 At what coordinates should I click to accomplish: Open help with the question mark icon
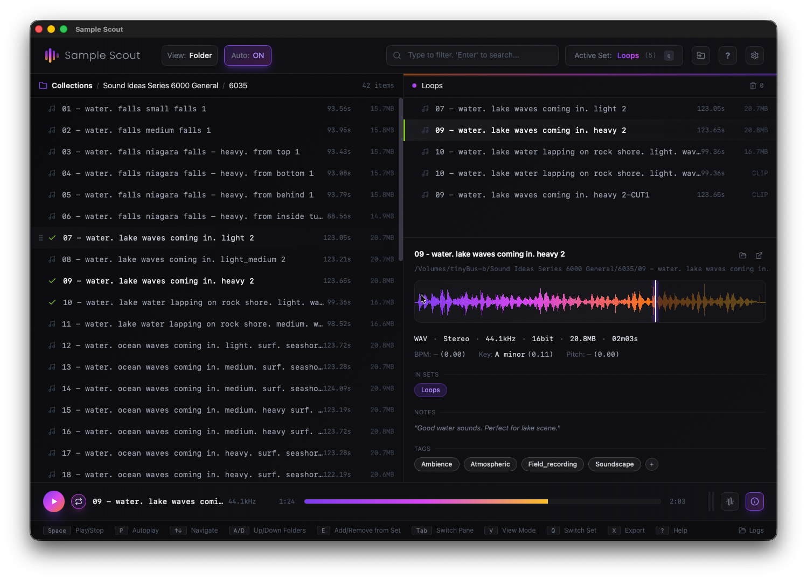click(727, 55)
